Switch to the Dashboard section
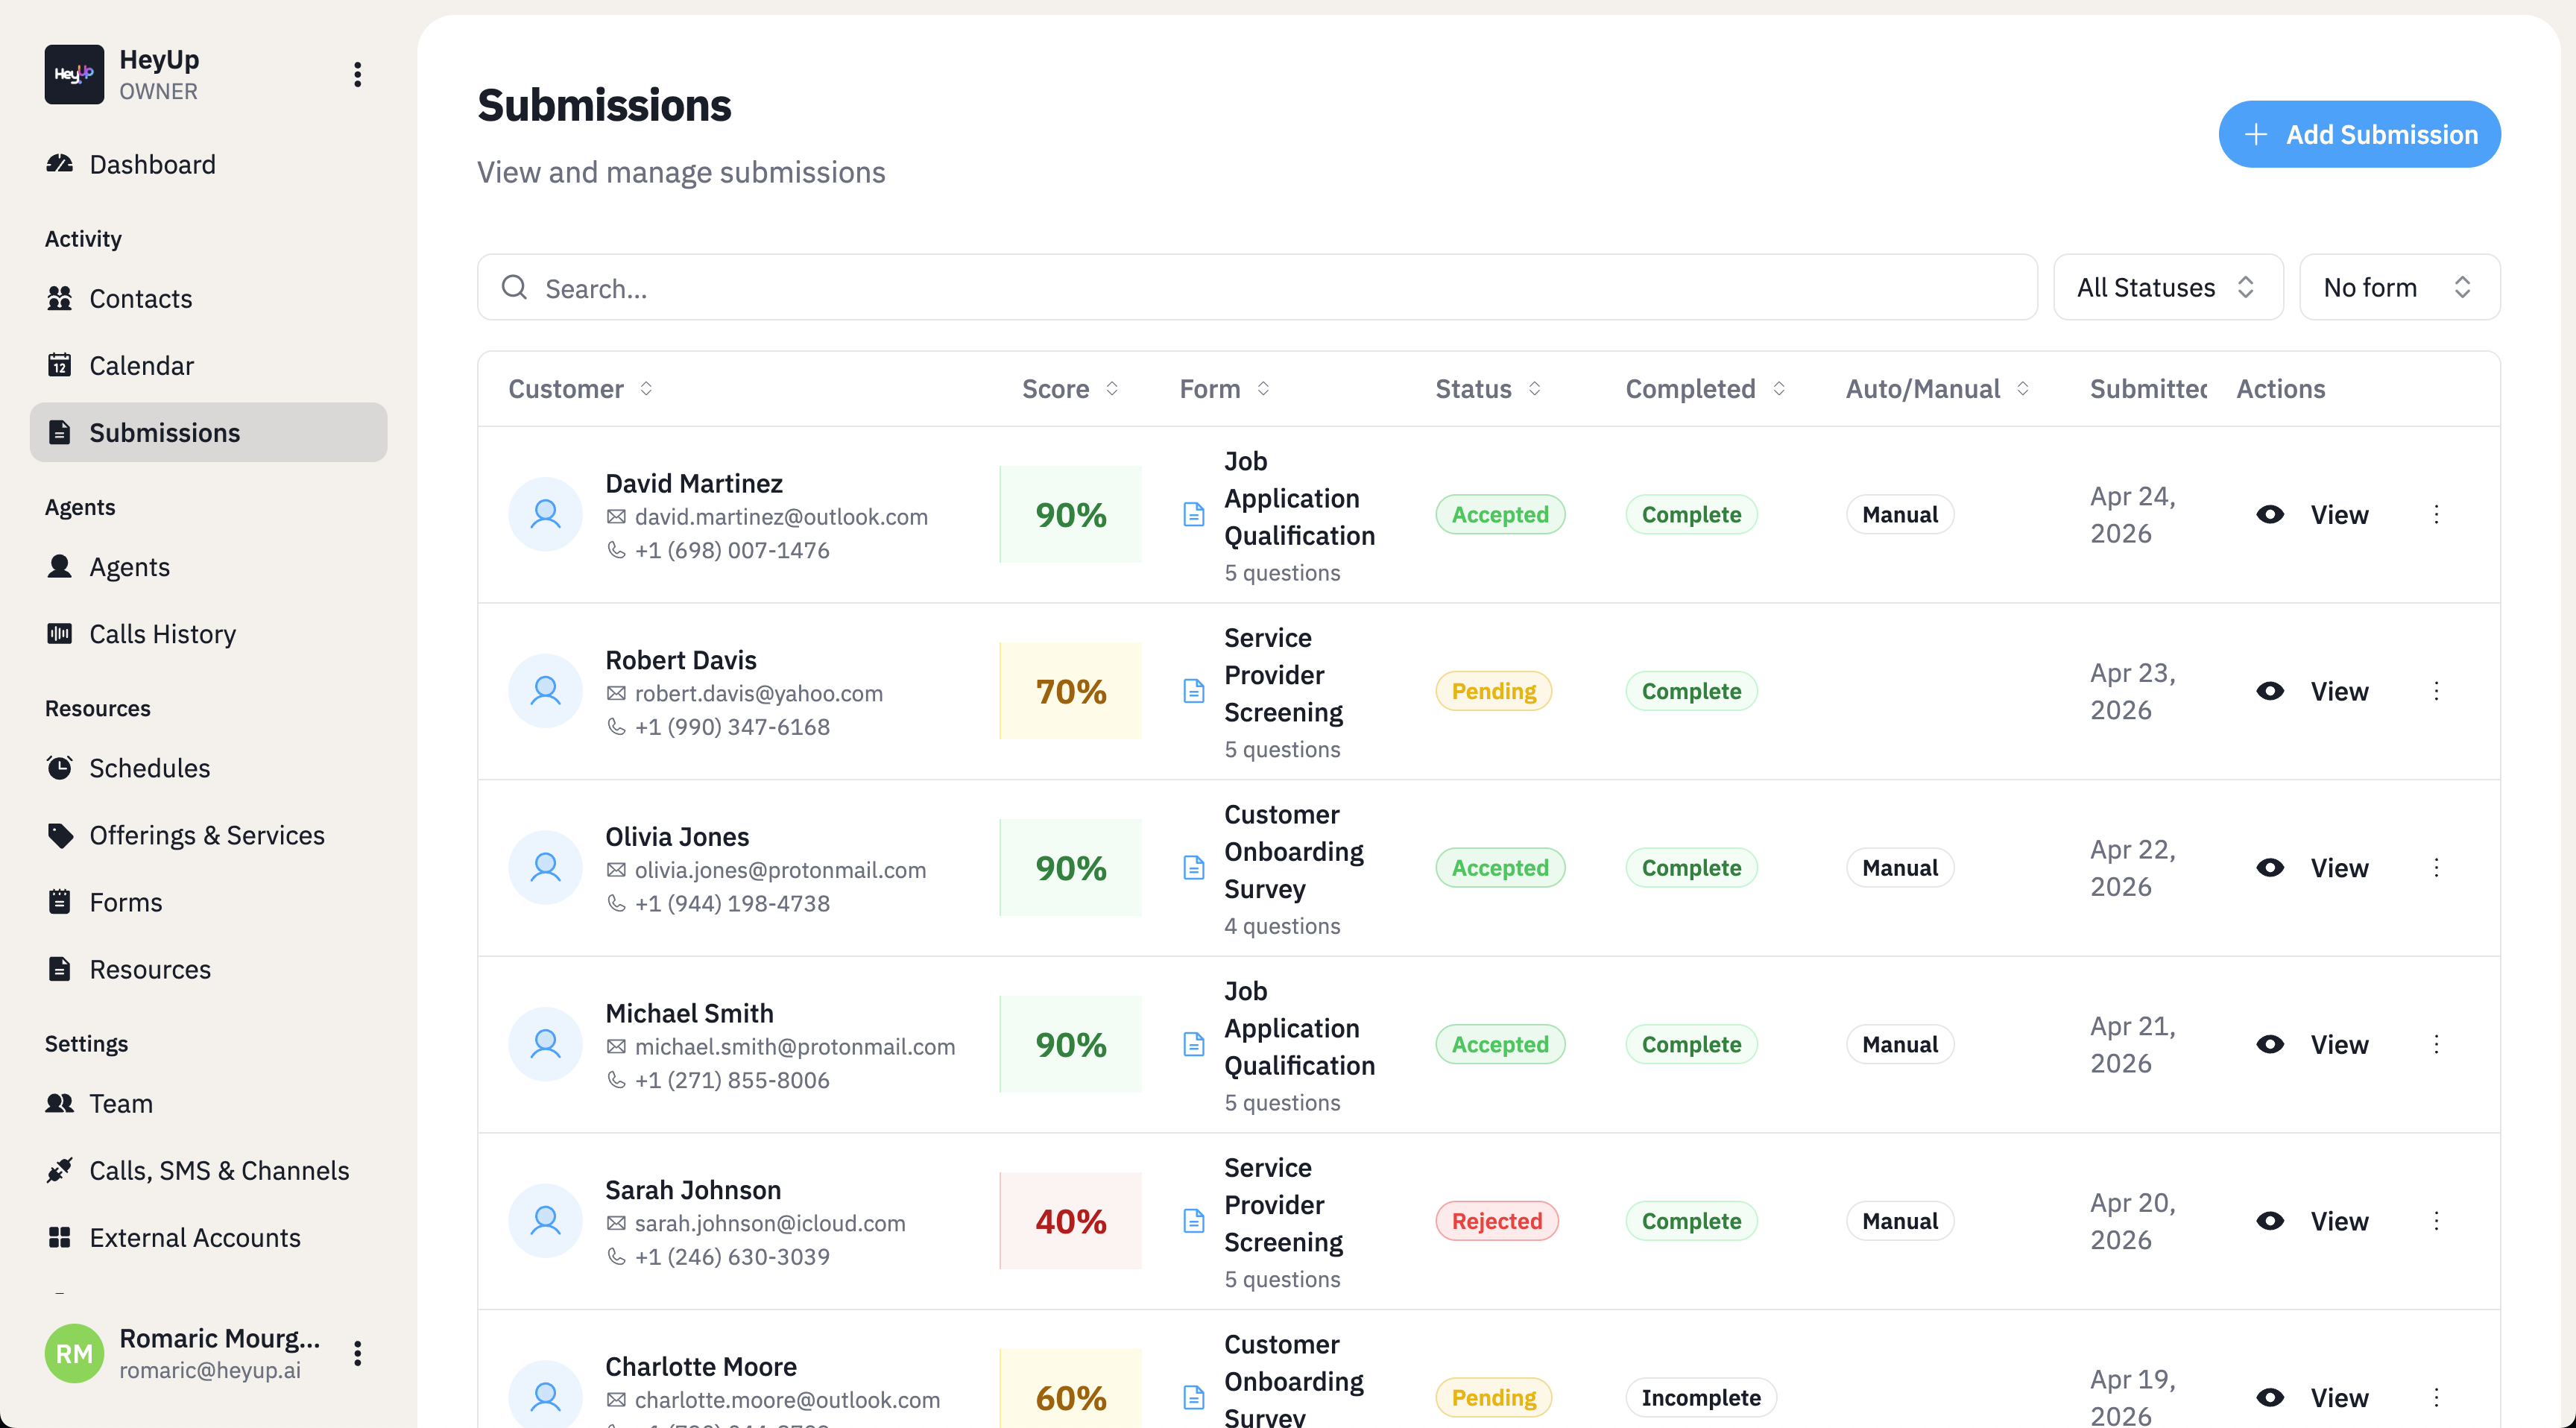2576x1428 pixels. [152, 164]
